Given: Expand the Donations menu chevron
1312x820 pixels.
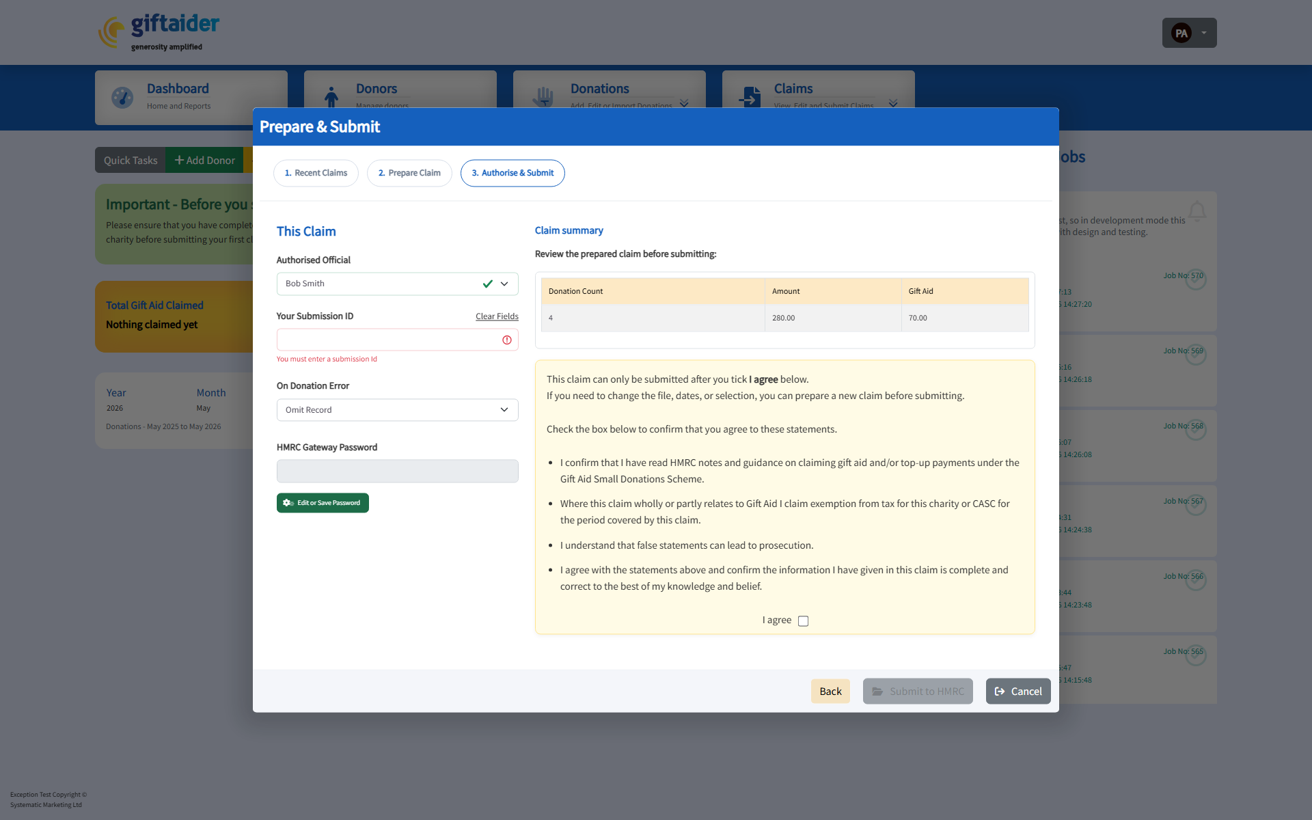Looking at the screenshot, I should [x=684, y=103].
